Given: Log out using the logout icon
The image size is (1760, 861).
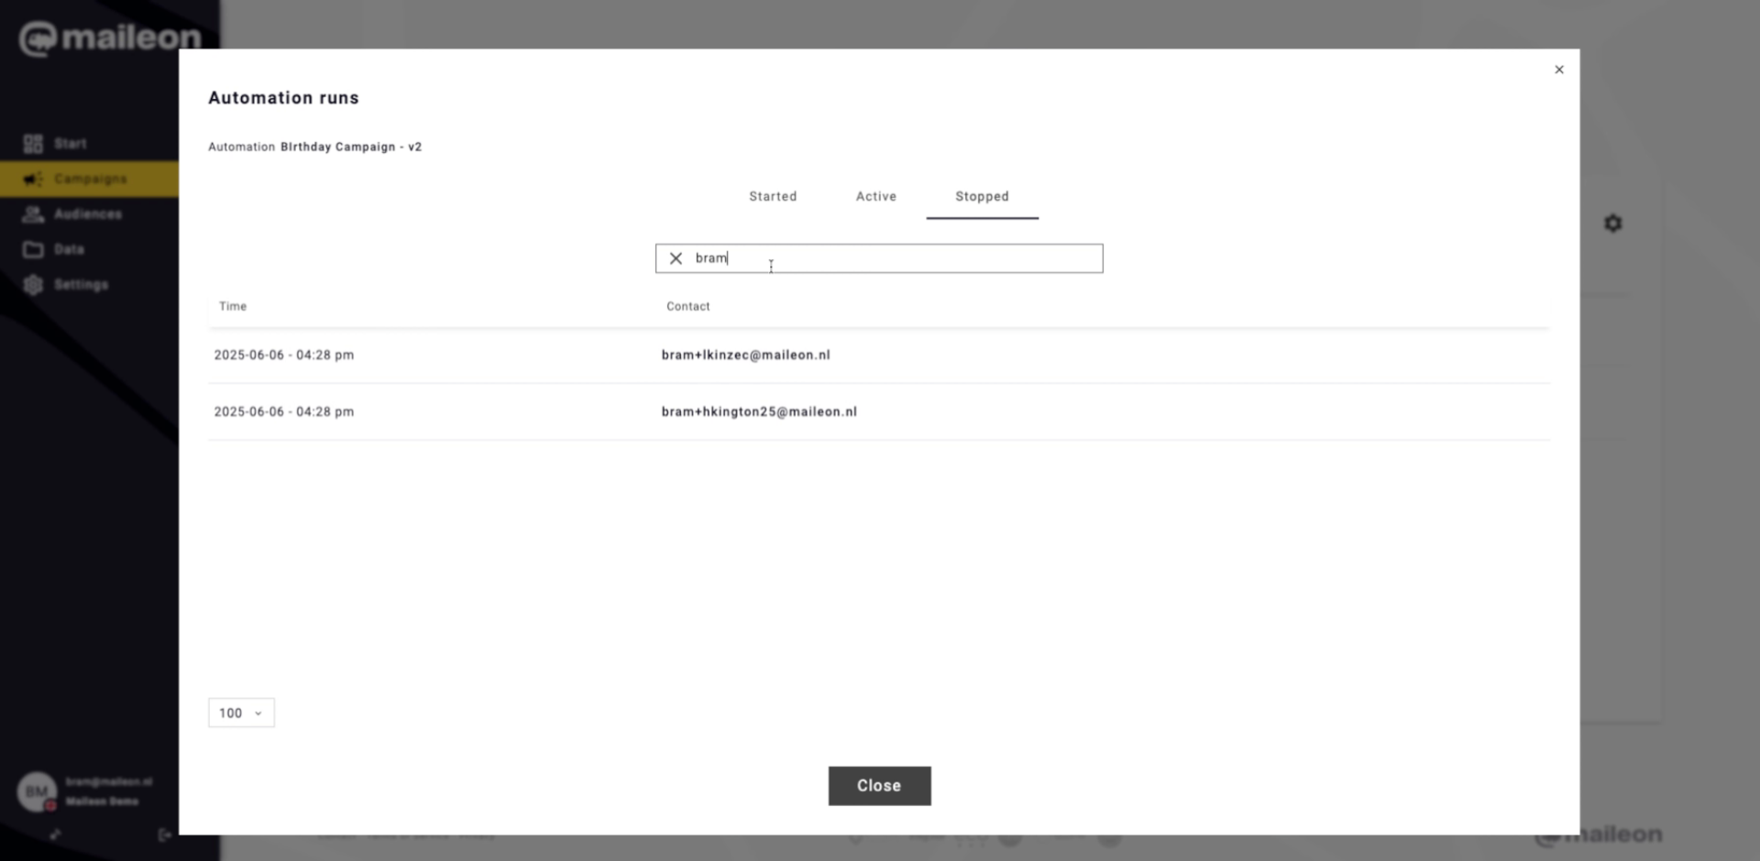Looking at the screenshot, I should pos(165,834).
